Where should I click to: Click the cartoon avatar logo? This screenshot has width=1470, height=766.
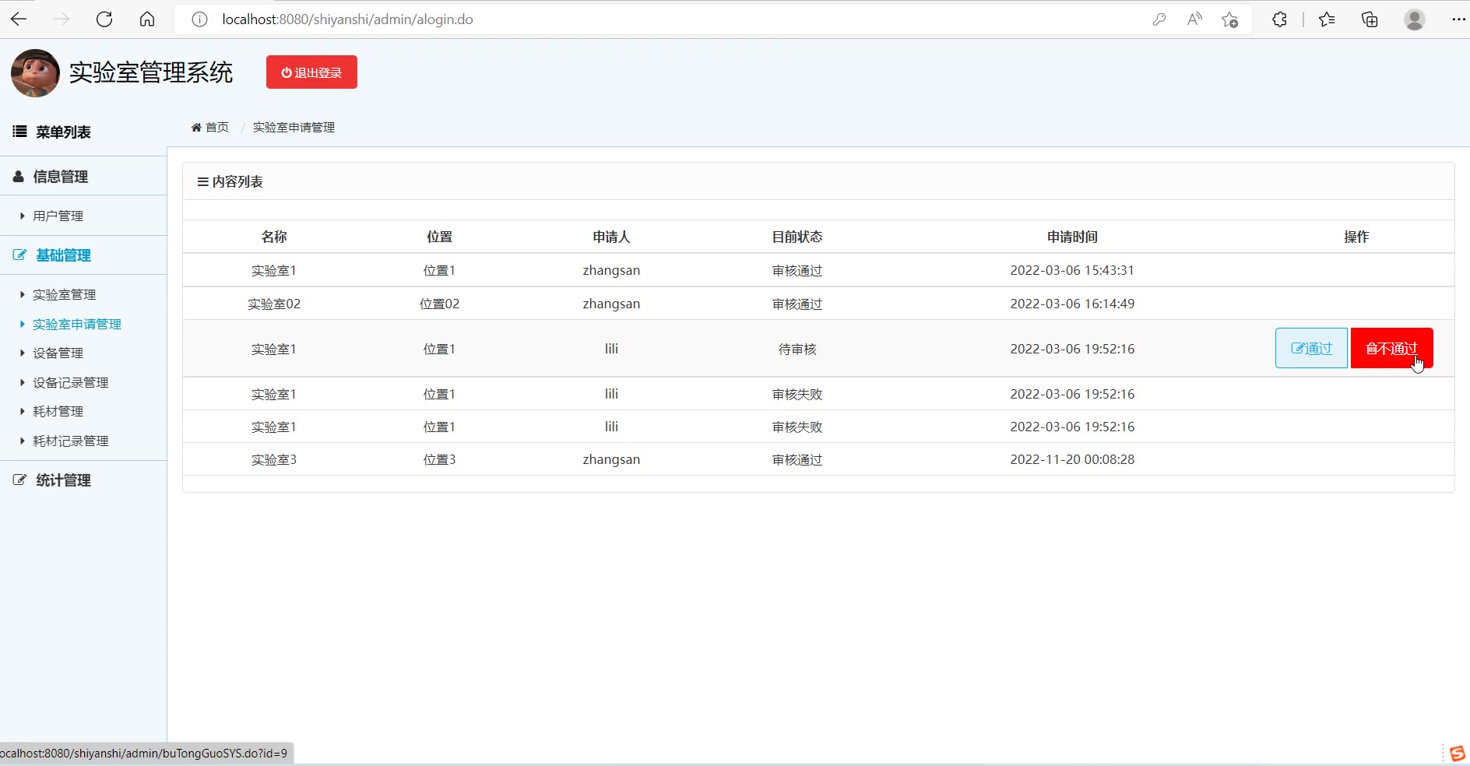tap(35, 73)
